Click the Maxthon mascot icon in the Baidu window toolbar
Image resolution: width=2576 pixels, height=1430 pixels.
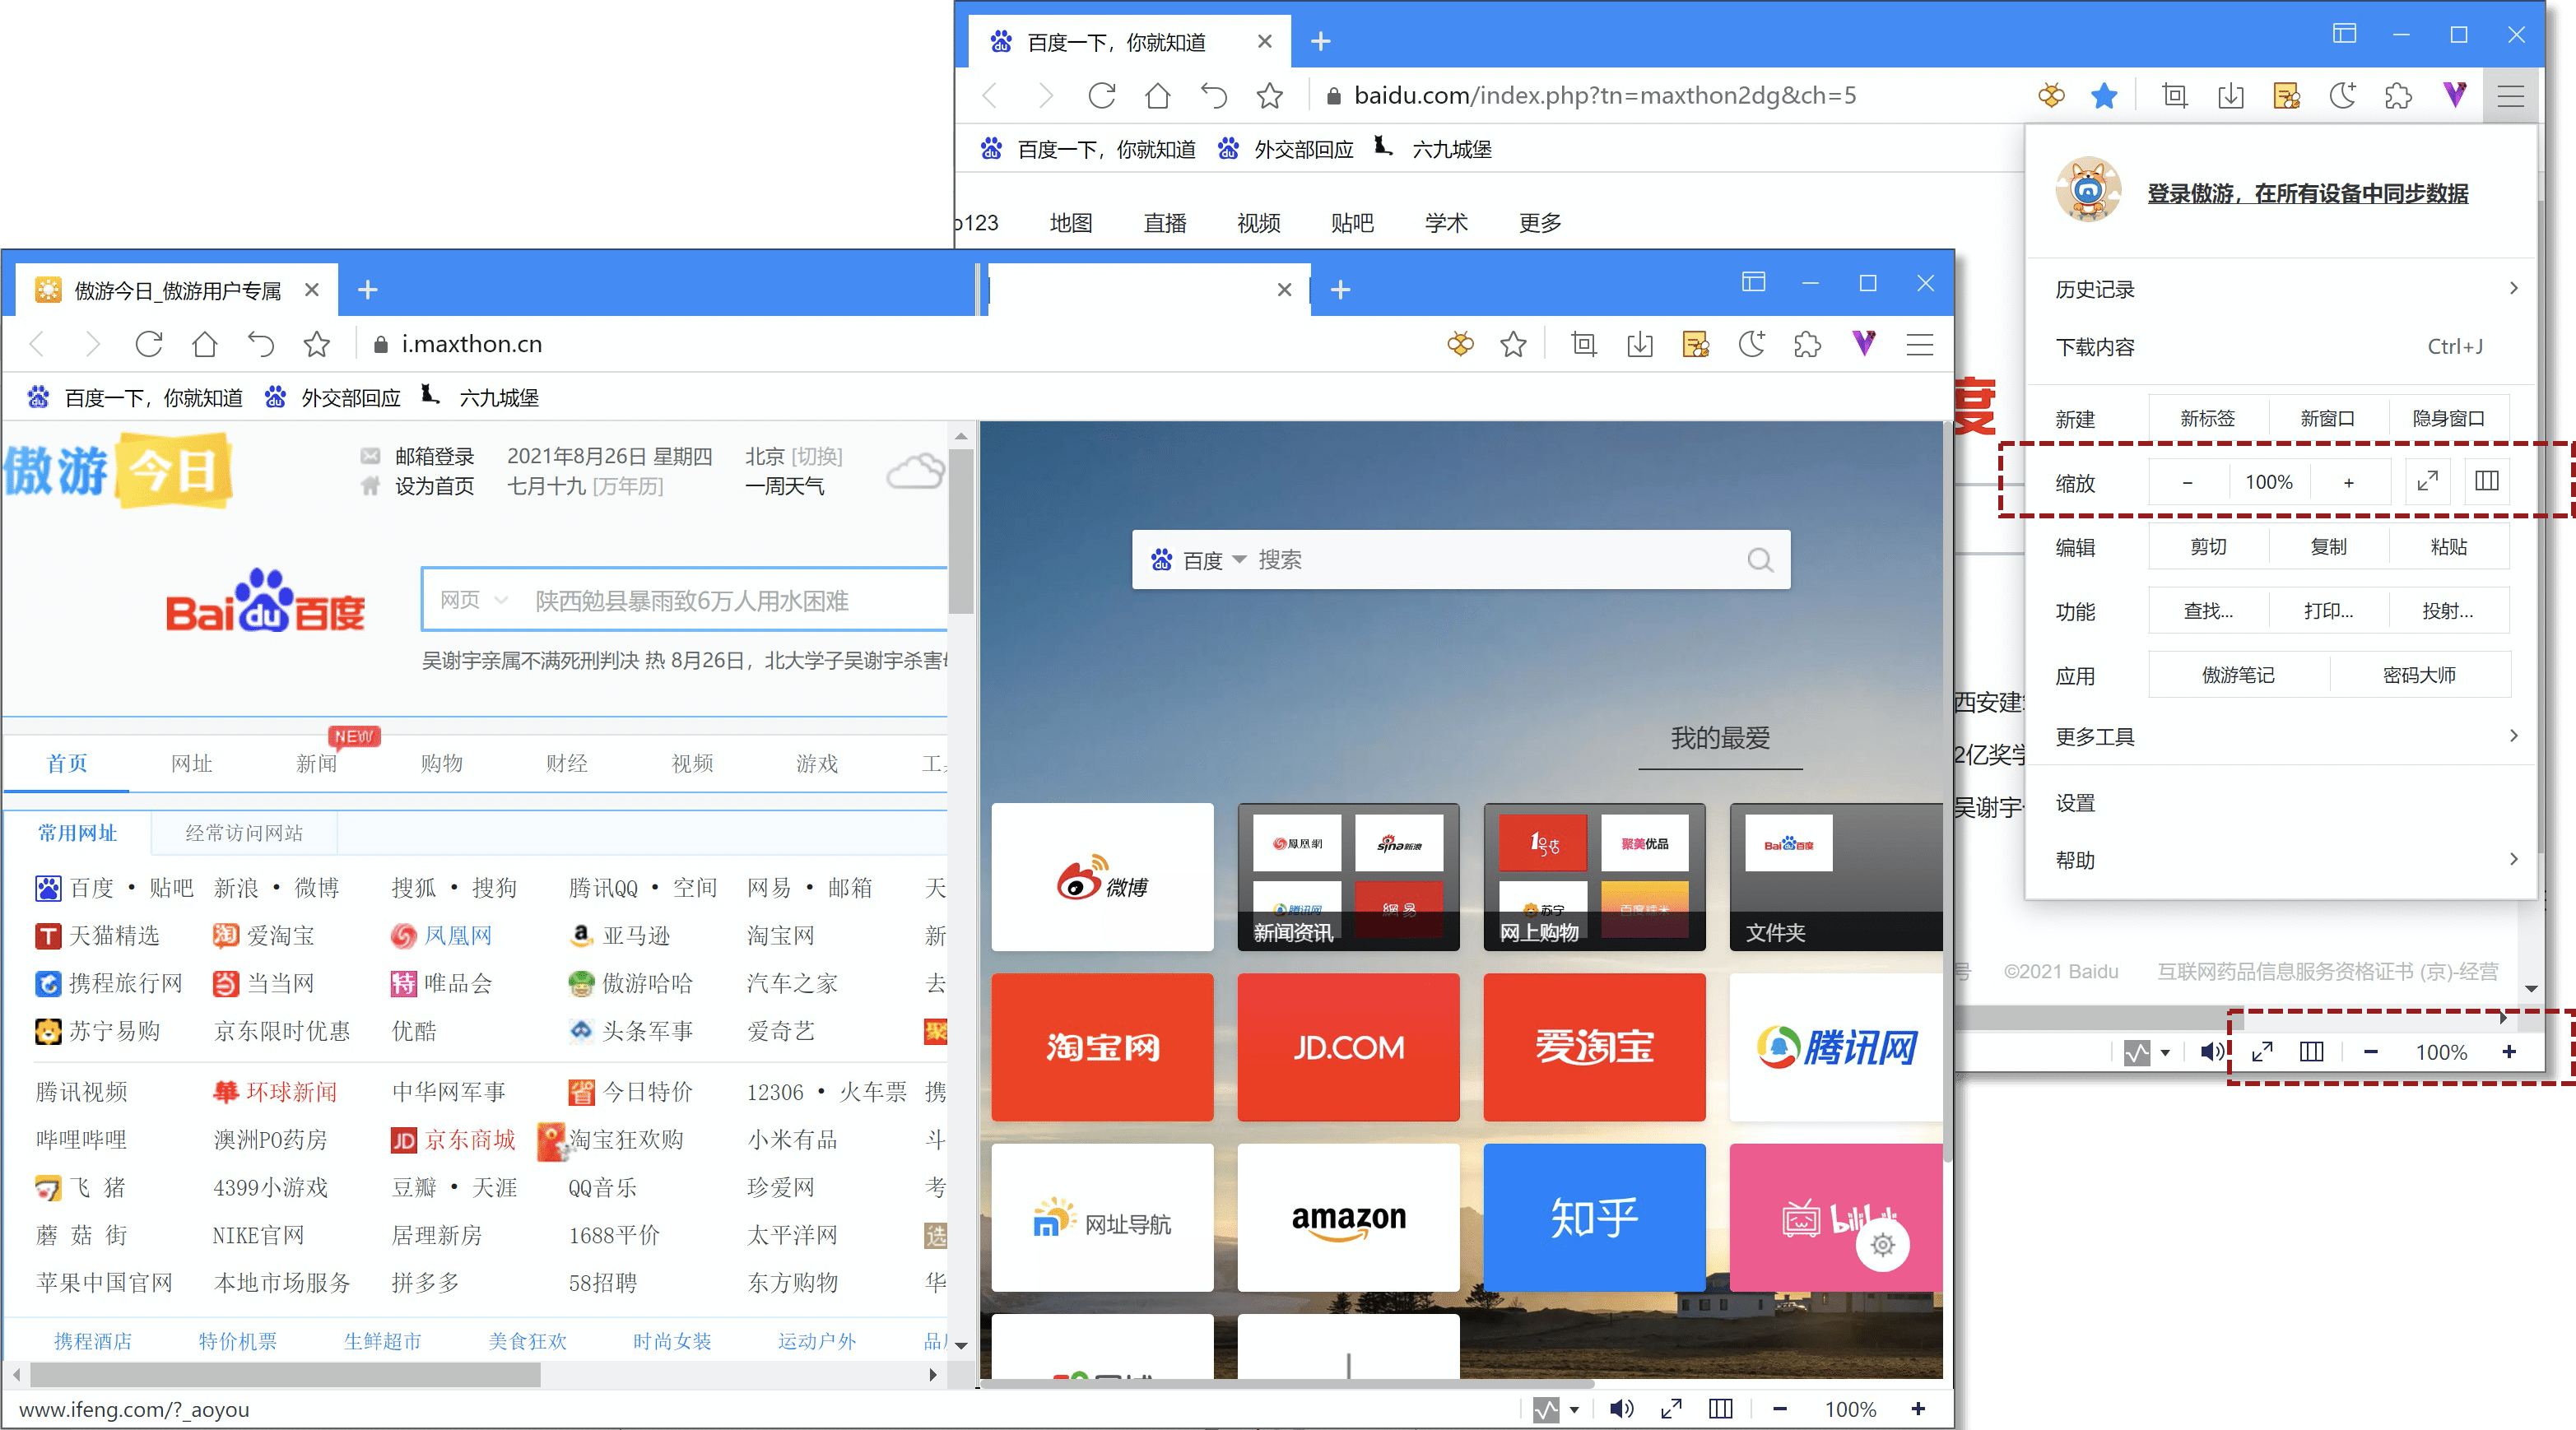tap(2051, 96)
